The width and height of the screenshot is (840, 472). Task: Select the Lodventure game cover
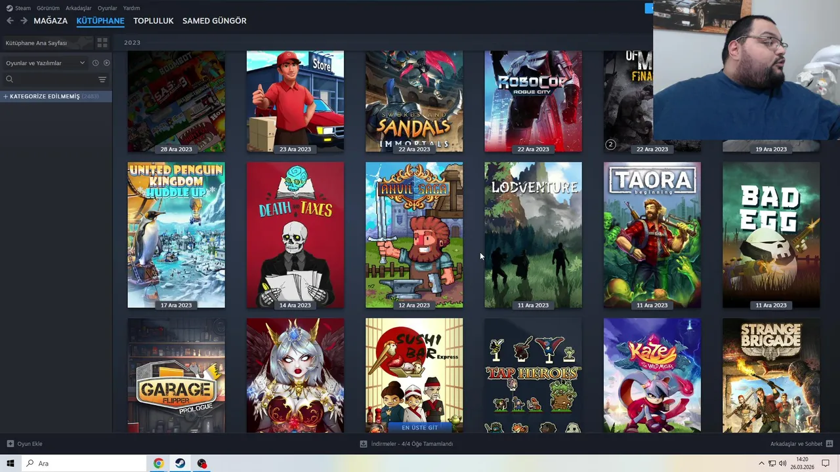[533, 235]
